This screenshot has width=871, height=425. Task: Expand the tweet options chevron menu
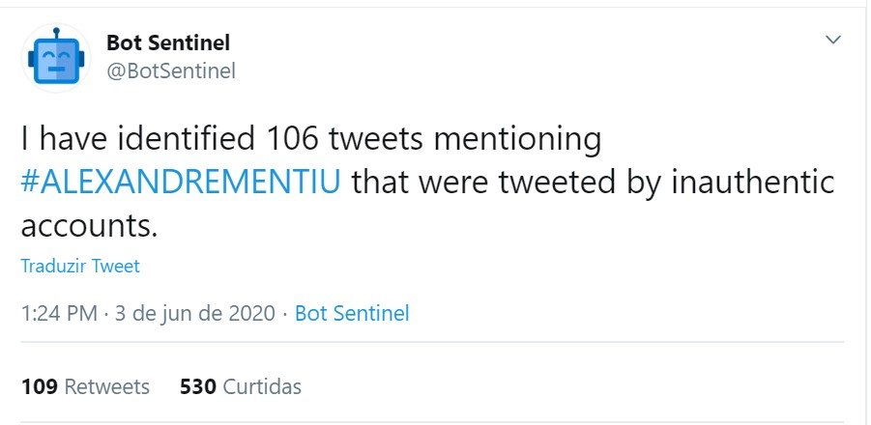[x=832, y=40]
